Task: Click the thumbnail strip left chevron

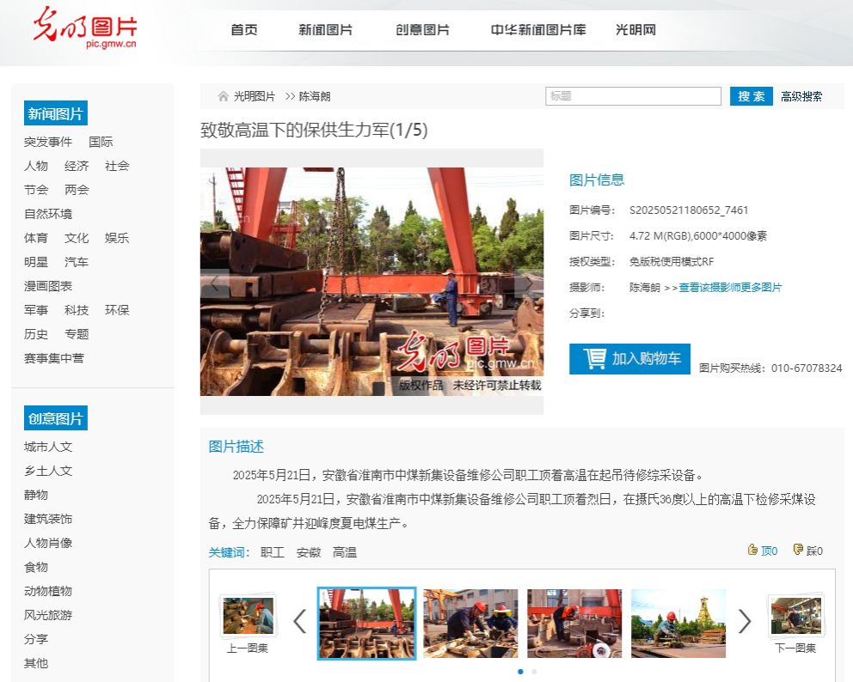Action: [x=300, y=622]
